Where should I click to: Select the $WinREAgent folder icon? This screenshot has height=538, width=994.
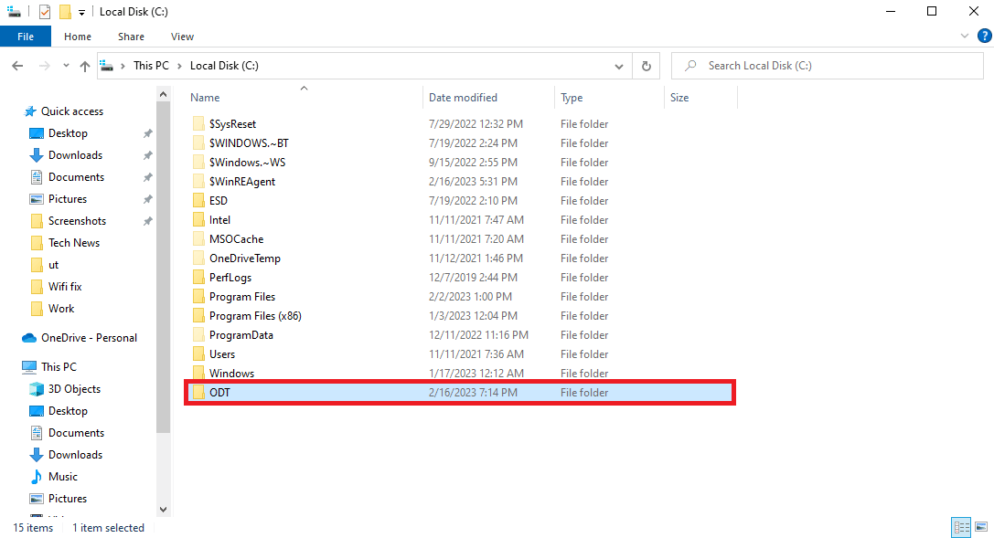click(199, 182)
